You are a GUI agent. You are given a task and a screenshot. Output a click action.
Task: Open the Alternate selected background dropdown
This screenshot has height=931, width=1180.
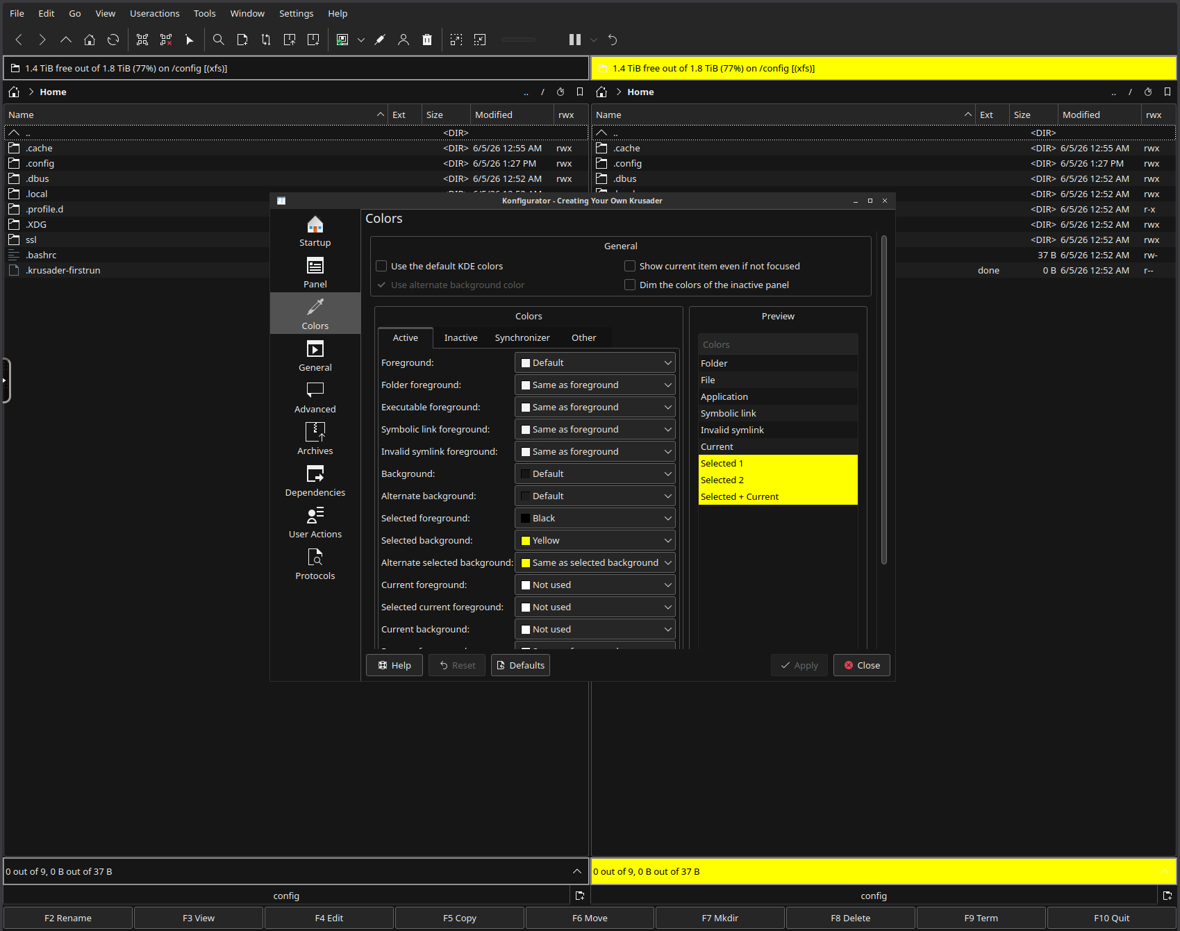coord(595,562)
